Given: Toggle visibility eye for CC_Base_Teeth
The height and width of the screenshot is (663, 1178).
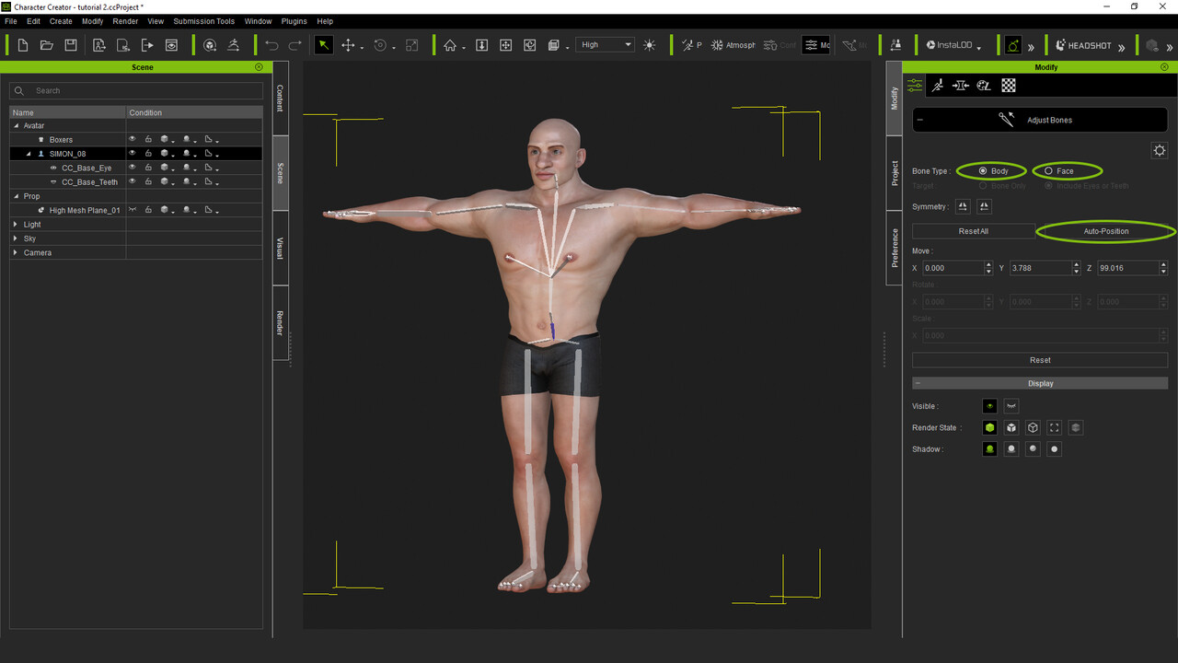Looking at the screenshot, I should (x=133, y=181).
